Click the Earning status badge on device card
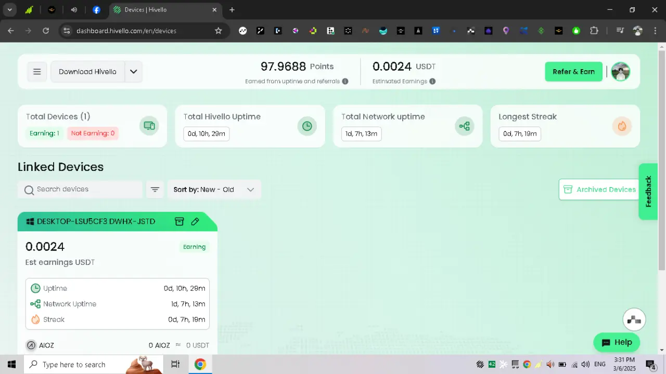The width and height of the screenshot is (666, 374). [194, 247]
